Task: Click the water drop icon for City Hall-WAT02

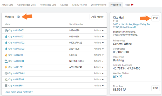Action: (x=6, y=43)
